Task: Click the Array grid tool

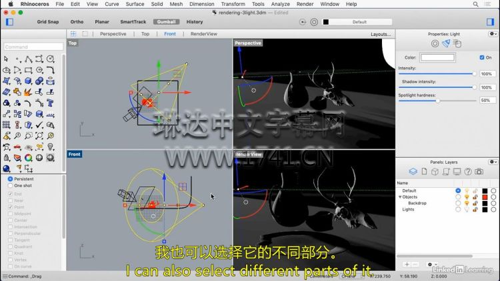Action: click(x=7, y=125)
